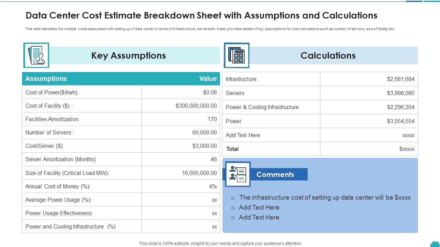
Task: Select the Calculations header banner
Action: [x=328, y=56]
